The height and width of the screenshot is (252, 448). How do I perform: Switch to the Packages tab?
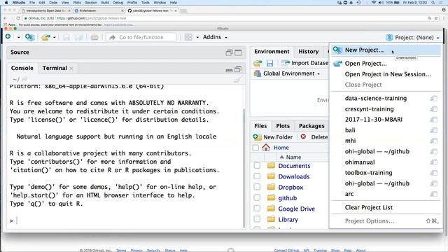(x=311, y=126)
